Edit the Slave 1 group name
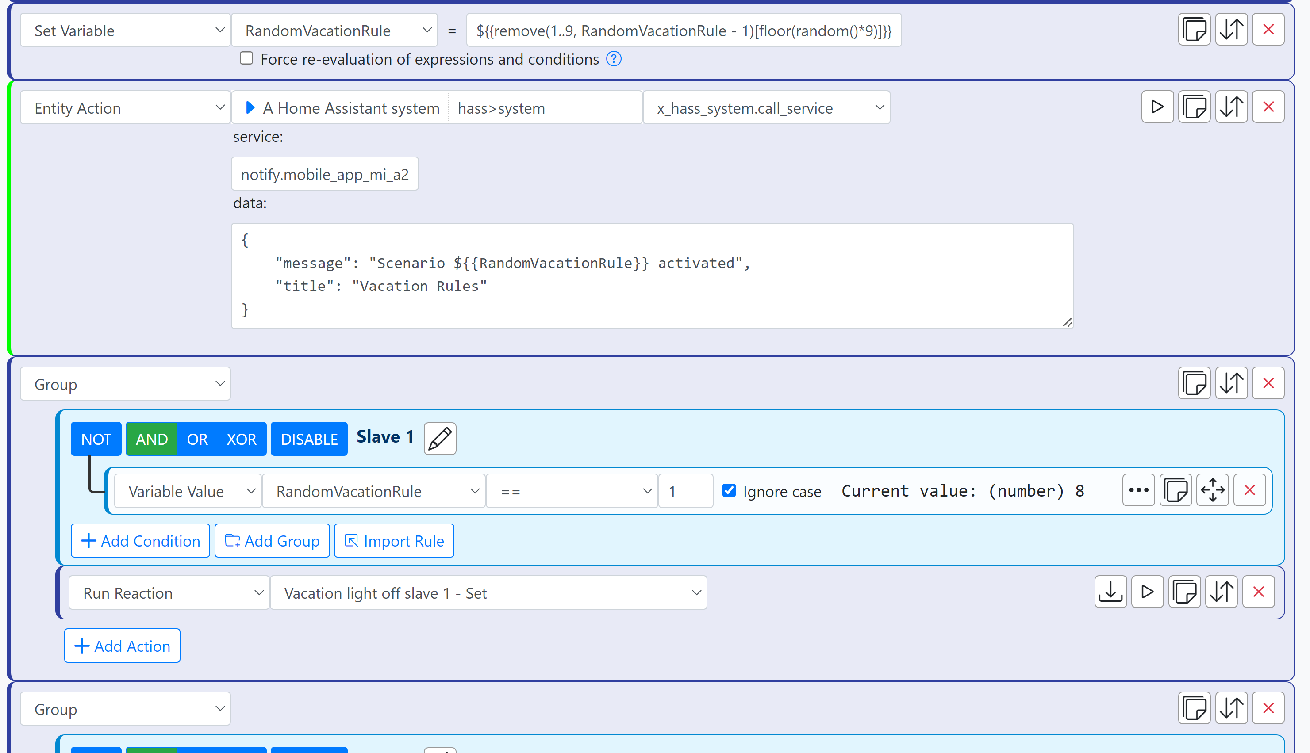Screen dimensions: 1310x753 [440, 439]
